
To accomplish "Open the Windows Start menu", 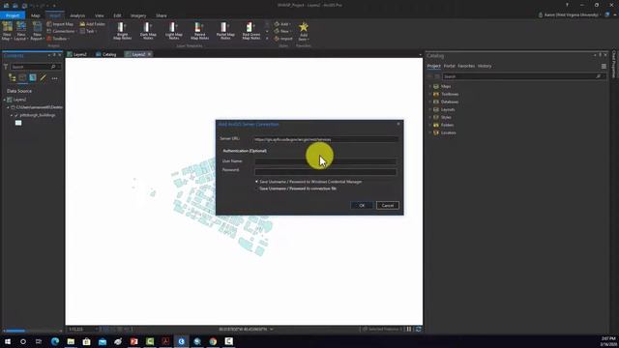I will tap(7, 341).
